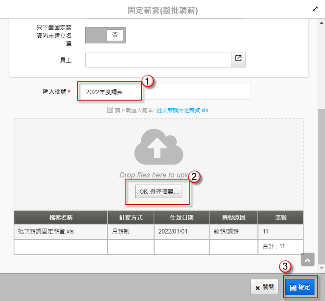This screenshot has height=301, width=325.
Task: Click the OR 選擇檔案 button
Action: click(x=159, y=191)
